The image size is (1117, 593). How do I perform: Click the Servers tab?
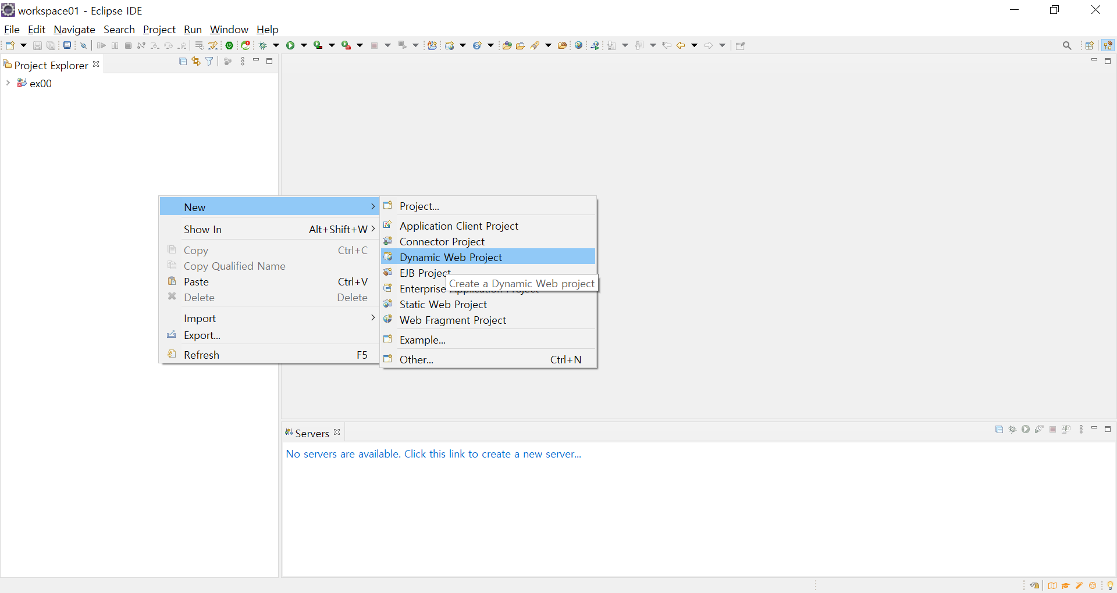click(312, 433)
